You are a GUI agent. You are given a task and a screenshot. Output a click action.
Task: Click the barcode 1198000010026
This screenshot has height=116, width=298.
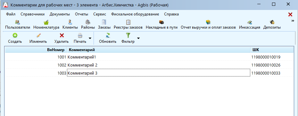(x=266, y=65)
